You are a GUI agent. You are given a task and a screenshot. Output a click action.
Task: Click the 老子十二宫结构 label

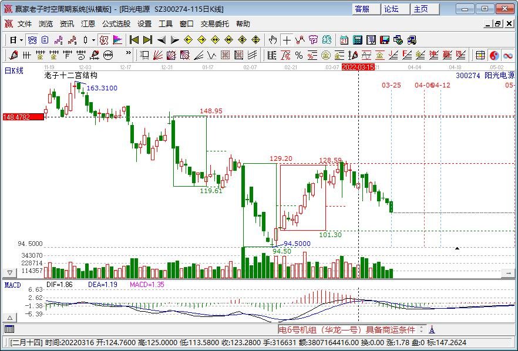point(70,75)
